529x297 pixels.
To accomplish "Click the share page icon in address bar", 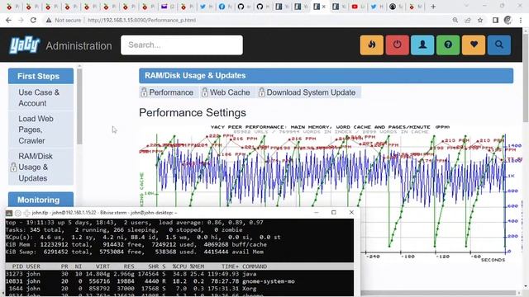I will click(x=468, y=20).
